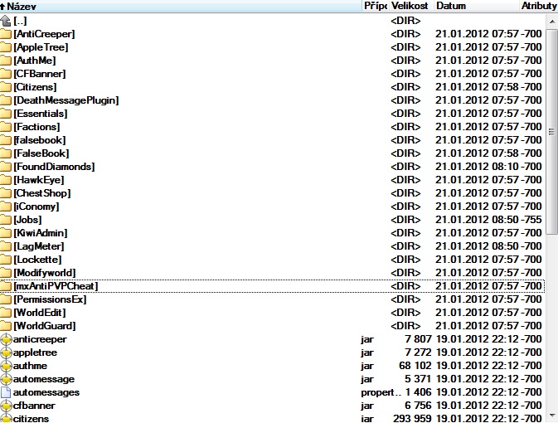Screen dimensions: 558x423
Task: Click the LagMeter folder icon
Action: tap(6, 246)
